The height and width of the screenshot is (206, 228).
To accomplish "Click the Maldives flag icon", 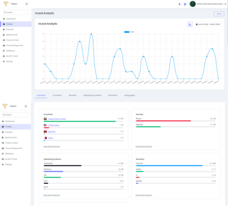I will click(45, 132).
